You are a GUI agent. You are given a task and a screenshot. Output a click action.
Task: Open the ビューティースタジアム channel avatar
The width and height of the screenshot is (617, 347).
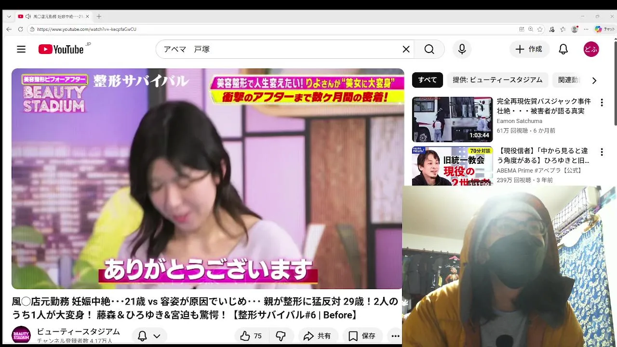point(21,335)
